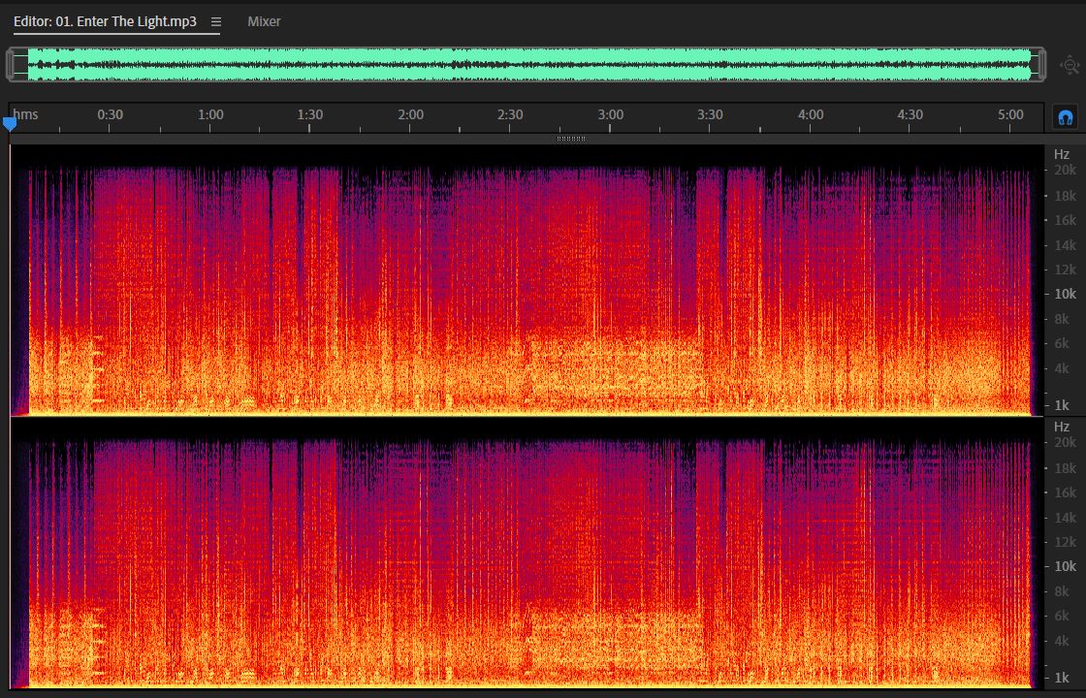Screen dimensions: 1086x698
Task: Click the 20k label on lower channel scale
Action: [1066, 442]
